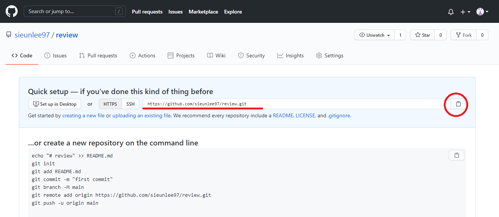Switch to the Actions tab
Image resolution: width=499 pixels, height=217 pixels.
(142, 55)
